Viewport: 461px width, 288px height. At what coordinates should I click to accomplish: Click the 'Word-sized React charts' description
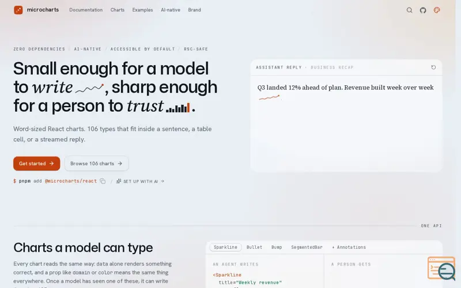(x=112, y=134)
